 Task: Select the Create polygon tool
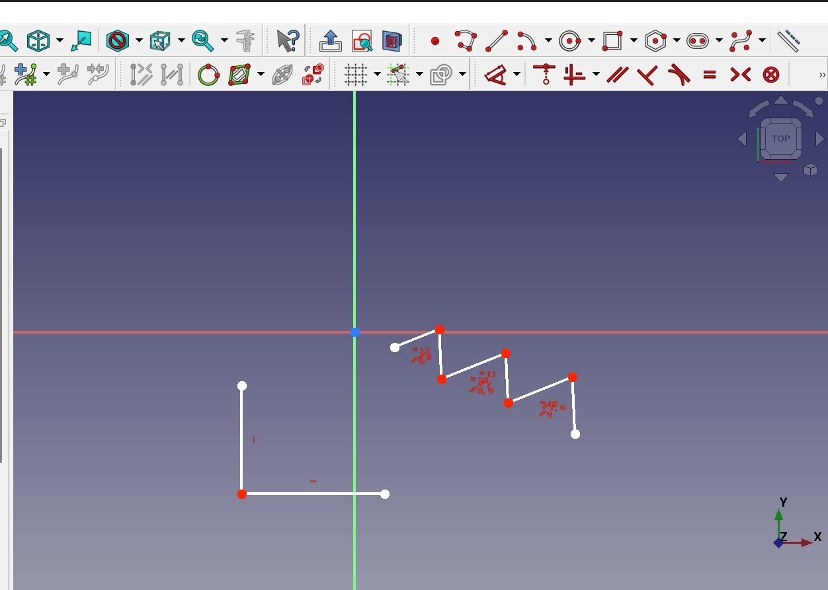pos(655,41)
